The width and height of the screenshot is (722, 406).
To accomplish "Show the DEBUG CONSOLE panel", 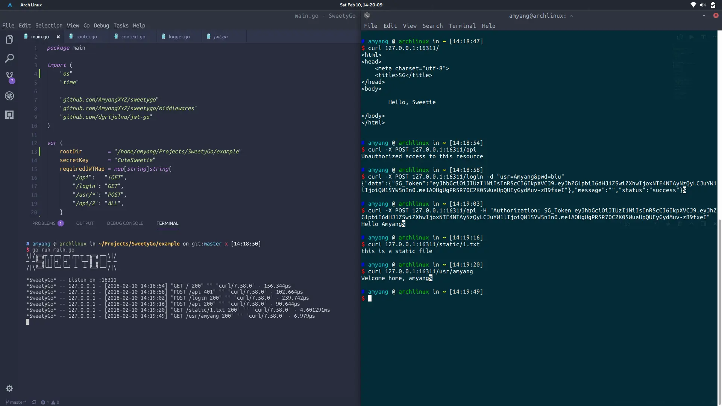I will pyautogui.click(x=125, y=223).
